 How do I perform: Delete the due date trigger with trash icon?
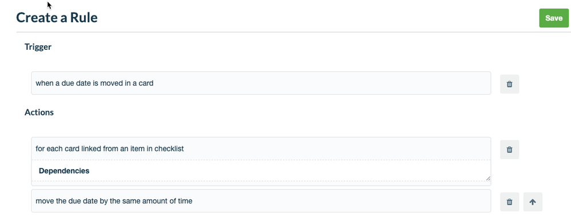pyautogui.click(x=509, y=84)
